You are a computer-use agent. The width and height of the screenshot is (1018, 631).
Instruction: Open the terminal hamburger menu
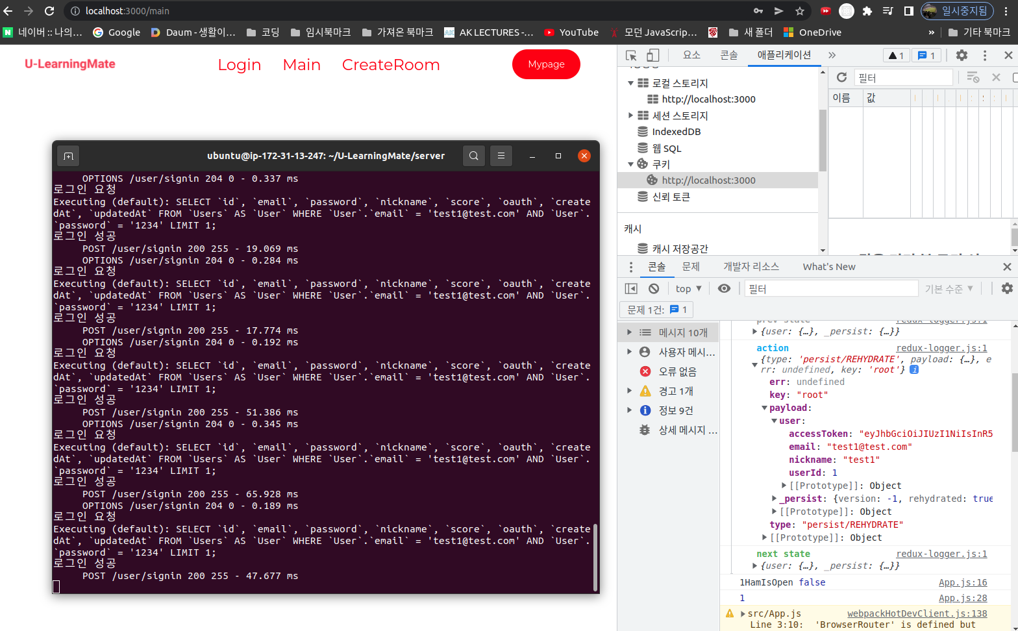pos(501,156)
